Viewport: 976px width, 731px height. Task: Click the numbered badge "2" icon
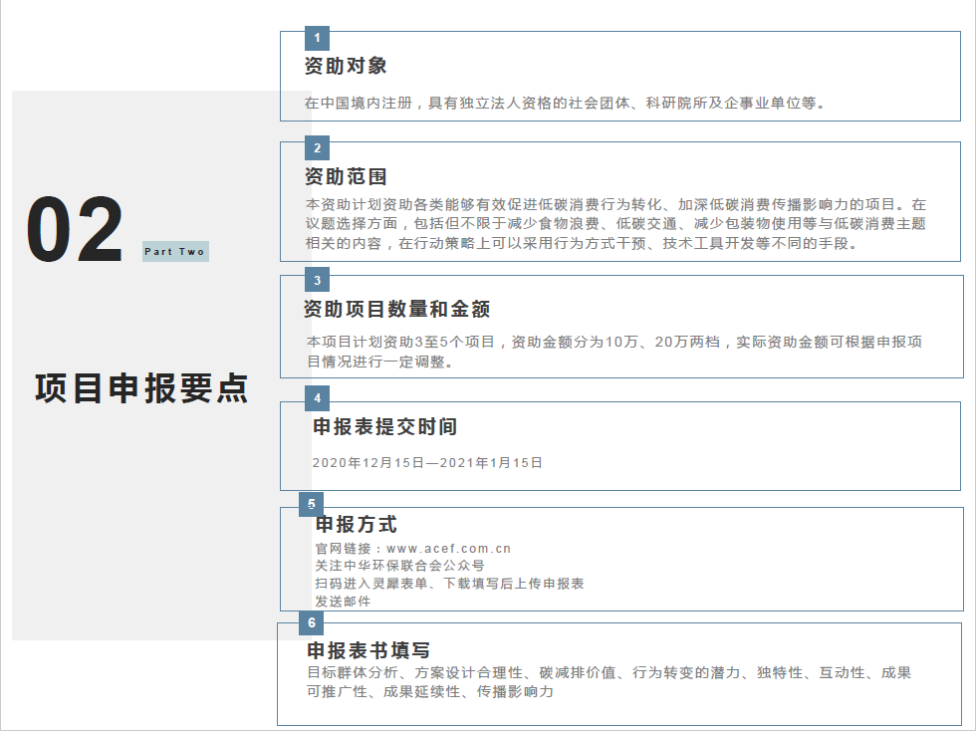pyautogui.click(x=317, y=149)
